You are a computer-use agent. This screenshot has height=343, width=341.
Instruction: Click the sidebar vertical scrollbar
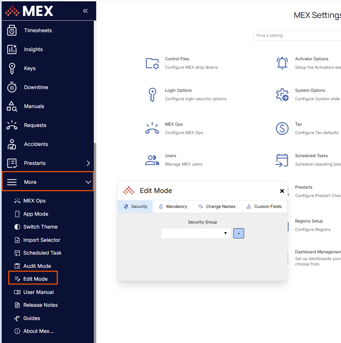pyautogui.click(x=95, y=243)
